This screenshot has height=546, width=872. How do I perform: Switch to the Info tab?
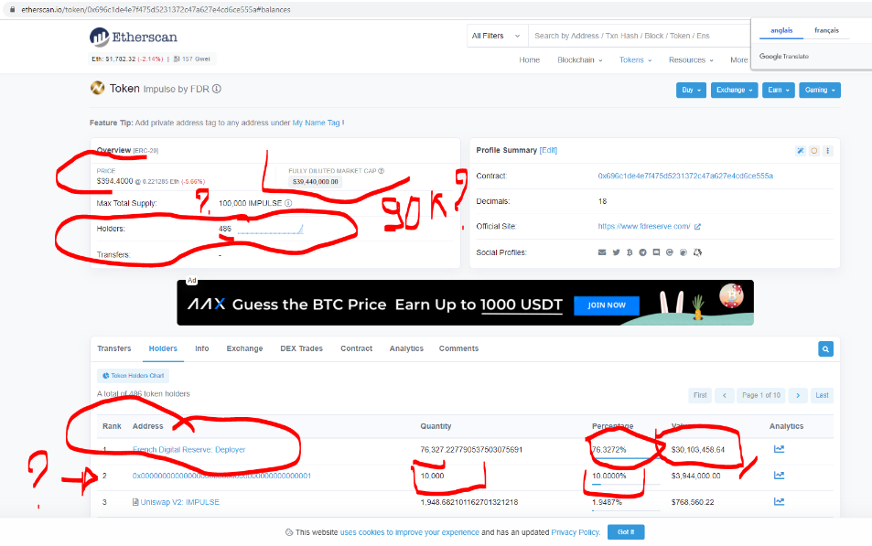click(202, 348)
